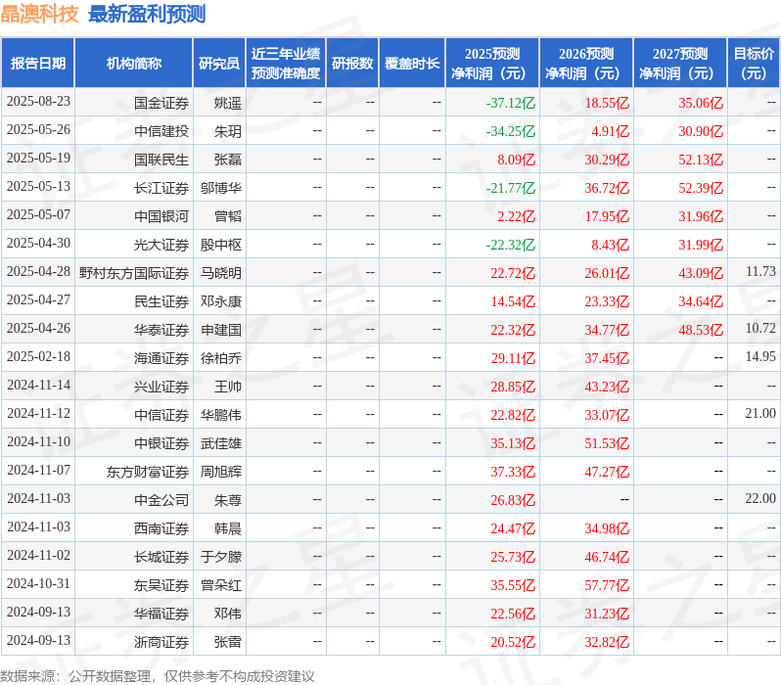781x685 pixels.
Task: Click researcher name 王帅
Action: 228,388
